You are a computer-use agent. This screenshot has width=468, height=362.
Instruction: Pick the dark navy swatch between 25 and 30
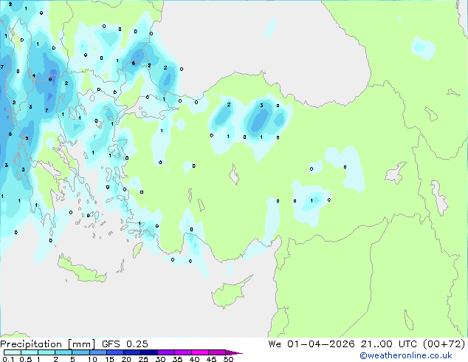[148, 352]
